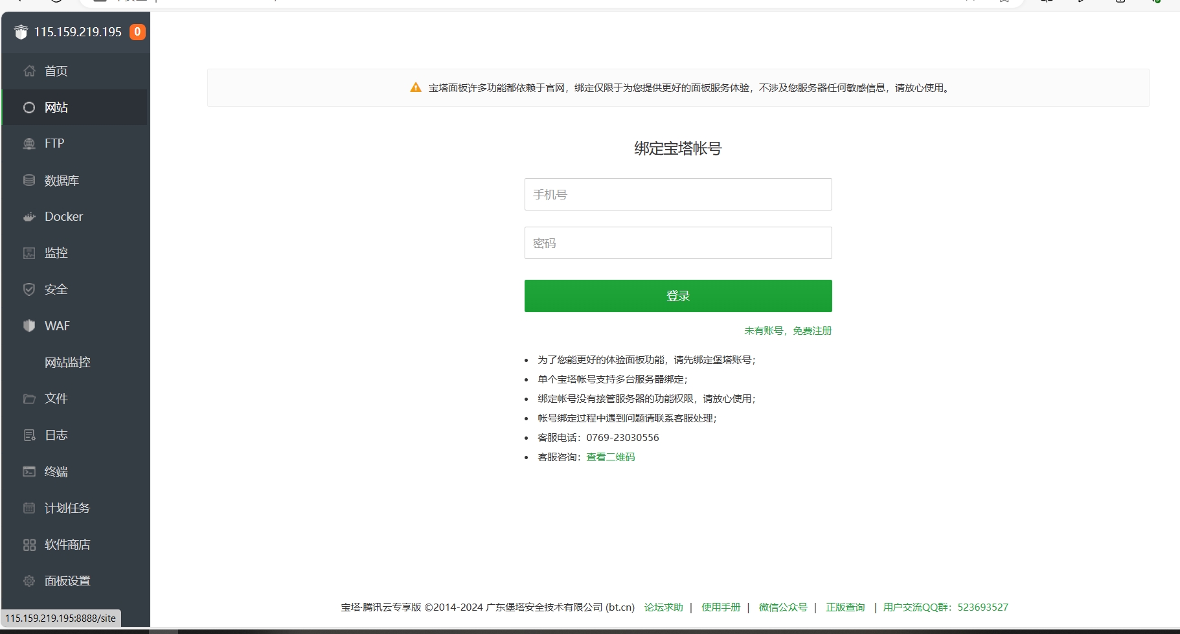Open 使用手册 footer link
Image resolution: width=1180 pixels, height=634 pixels.
[x=721, y=607]
